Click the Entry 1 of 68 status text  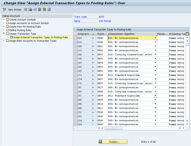click(x=148, y=142)
